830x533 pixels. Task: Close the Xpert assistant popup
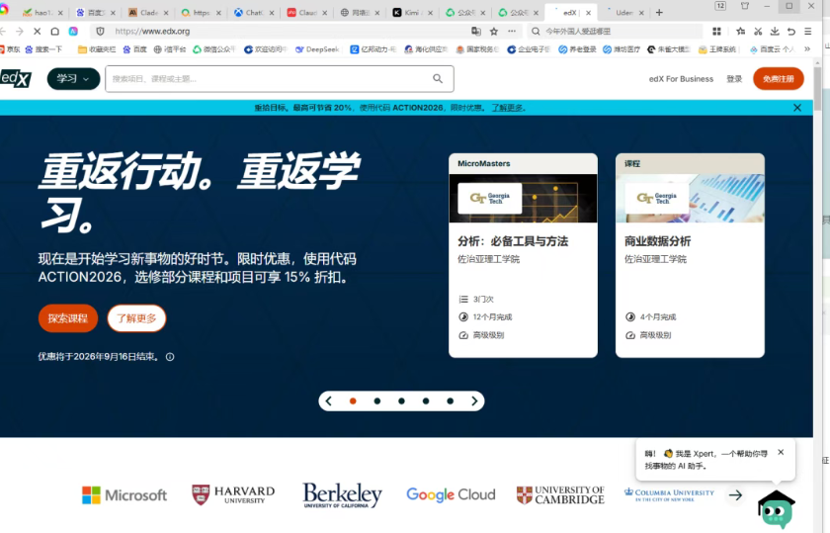[781, 452]
